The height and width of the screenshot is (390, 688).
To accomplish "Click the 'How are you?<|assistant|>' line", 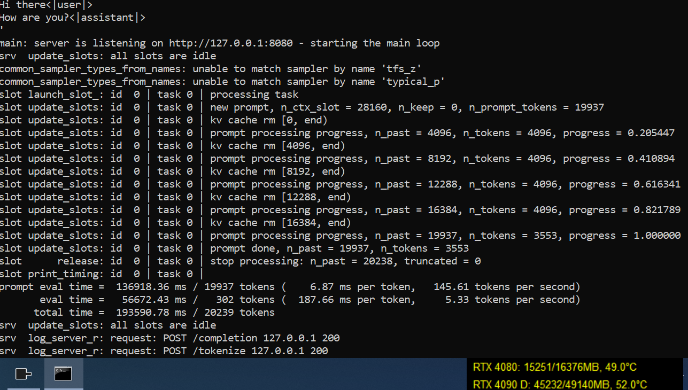I will point(73,18).
